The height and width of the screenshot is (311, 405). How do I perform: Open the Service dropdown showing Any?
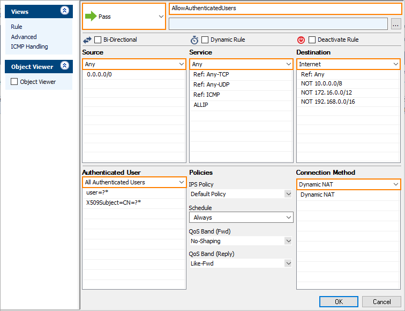click(x=241, y=64)
